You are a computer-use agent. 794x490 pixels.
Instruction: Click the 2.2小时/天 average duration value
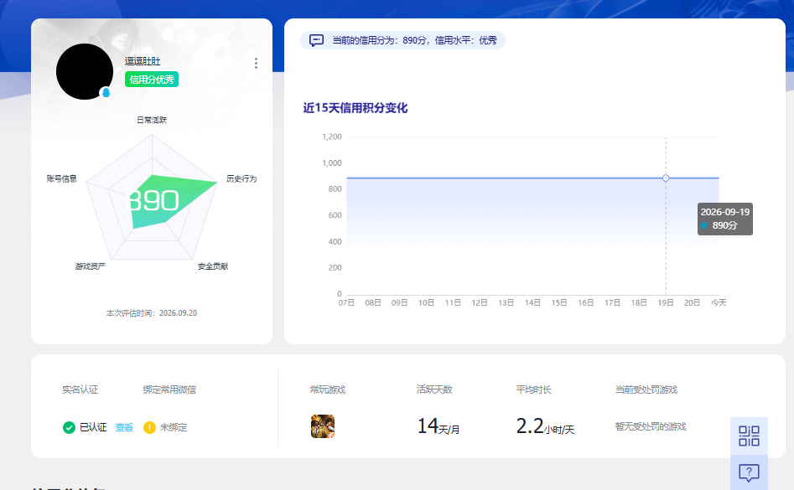pyautogui.click(x=545, y=426)
